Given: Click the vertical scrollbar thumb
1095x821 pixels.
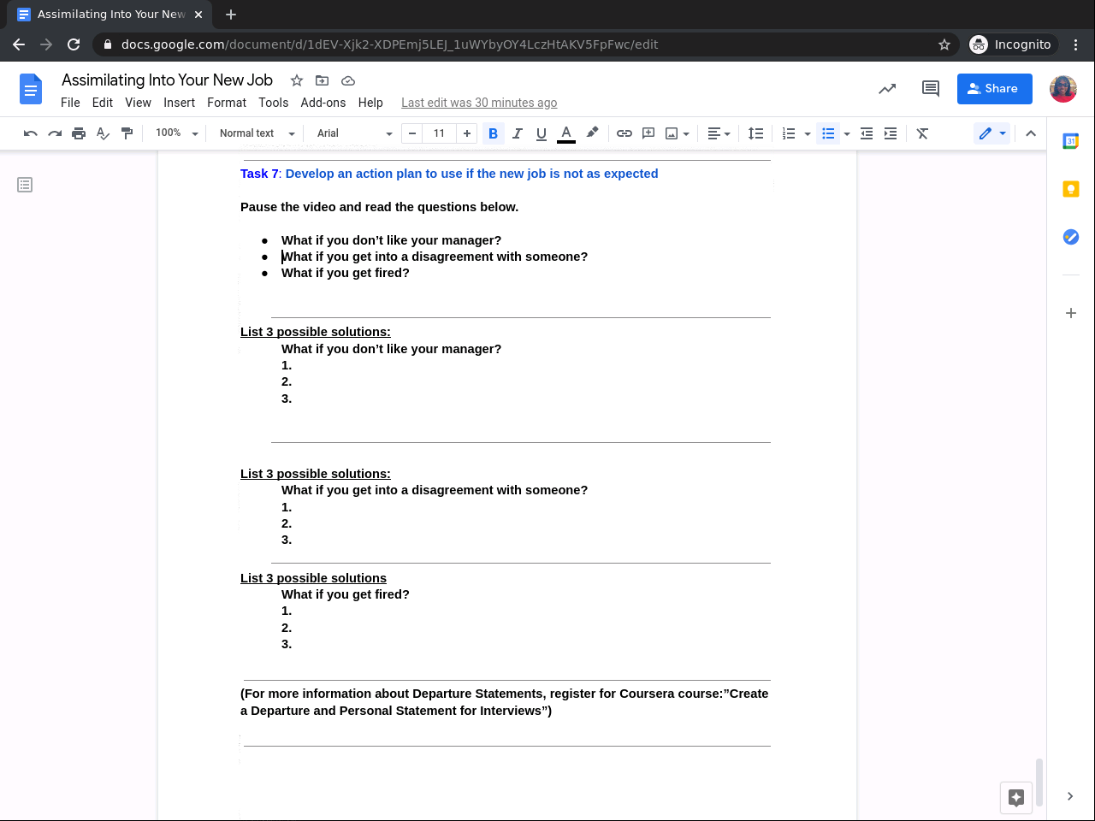Looking at the screenshot, I should pyautogui.click(x=1039, y=783).
